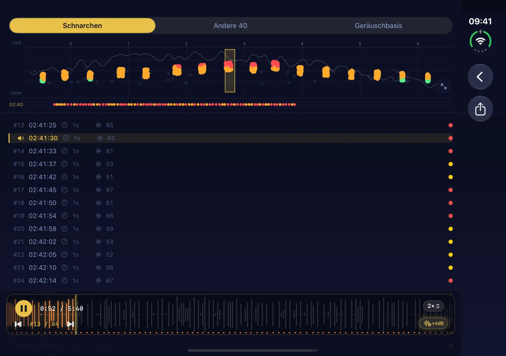The height and width of the screenshot is (356, 506).
Task: Select snore event #22 at 02:42:05
Action: click(x=231, y=255)
